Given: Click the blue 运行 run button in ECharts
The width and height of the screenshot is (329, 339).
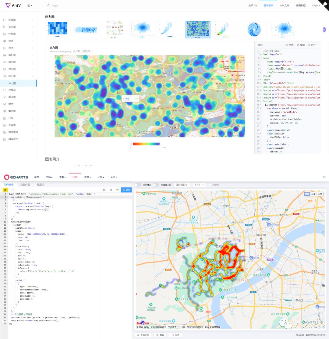Looking at the screenshot, I should pos(126,190).
